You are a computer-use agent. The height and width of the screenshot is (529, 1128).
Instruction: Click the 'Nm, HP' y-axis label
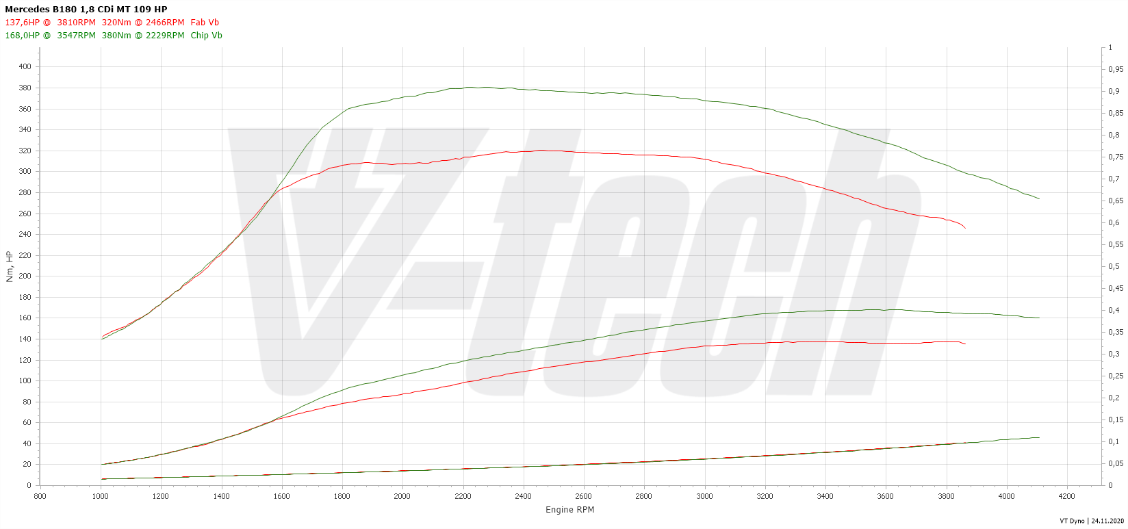point(10,266)
